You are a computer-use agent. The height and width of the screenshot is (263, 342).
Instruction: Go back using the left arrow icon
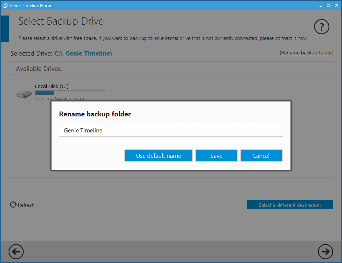point(16,252)
